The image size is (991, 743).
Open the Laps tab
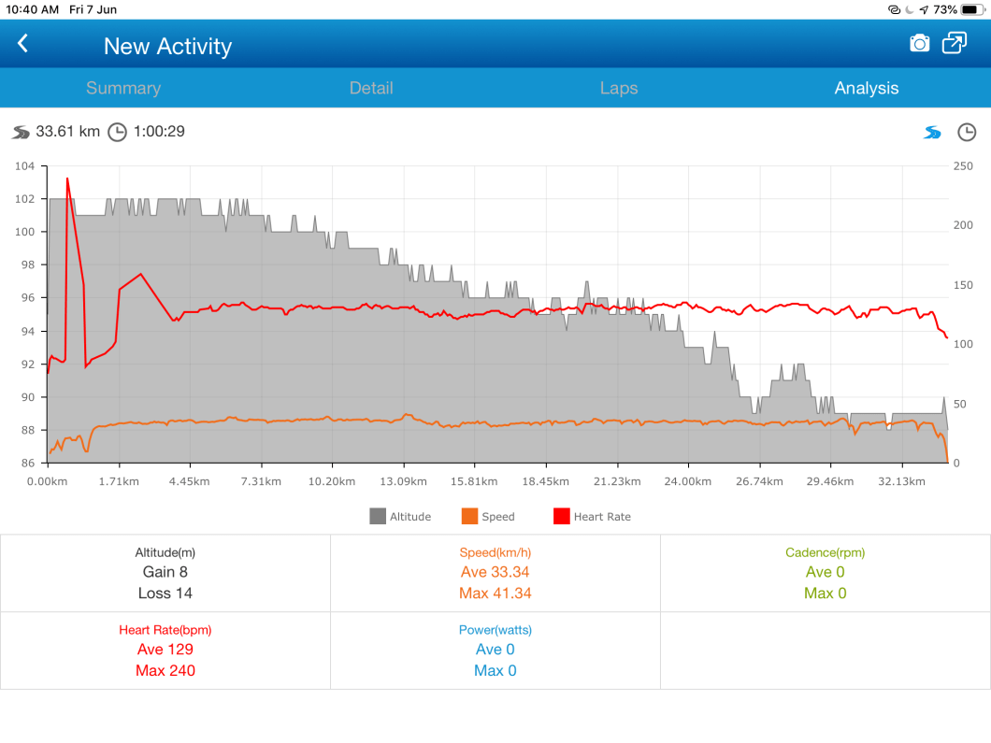[619, 88]
